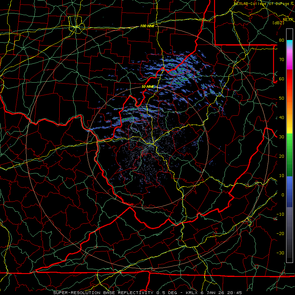Image resolution: width=295 pixels, height=295 pixels.
Task: Click the 0 value on dBZ scale
Action: click(283, 195)
